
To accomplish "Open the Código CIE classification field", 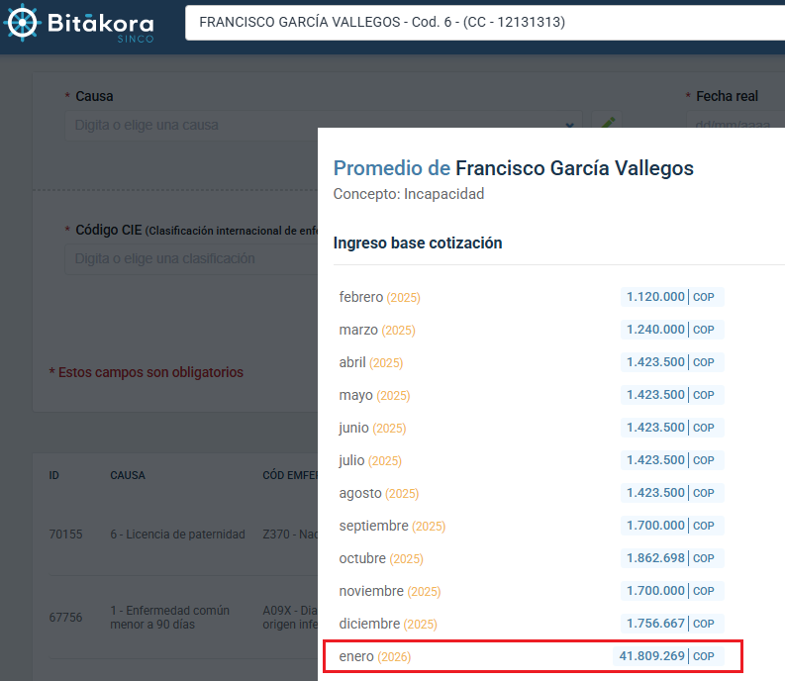I will [x=188, y=258].
